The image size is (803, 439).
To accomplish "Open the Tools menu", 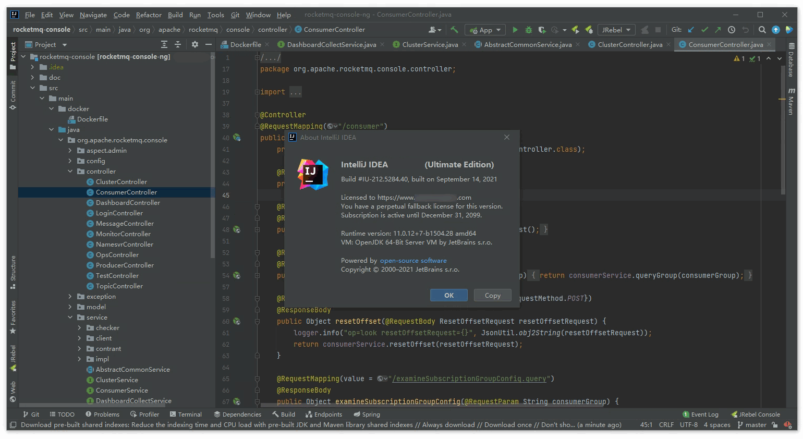I will coord(215,15).
